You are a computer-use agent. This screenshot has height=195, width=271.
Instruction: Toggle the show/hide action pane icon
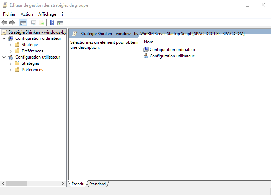coord(60,23)
